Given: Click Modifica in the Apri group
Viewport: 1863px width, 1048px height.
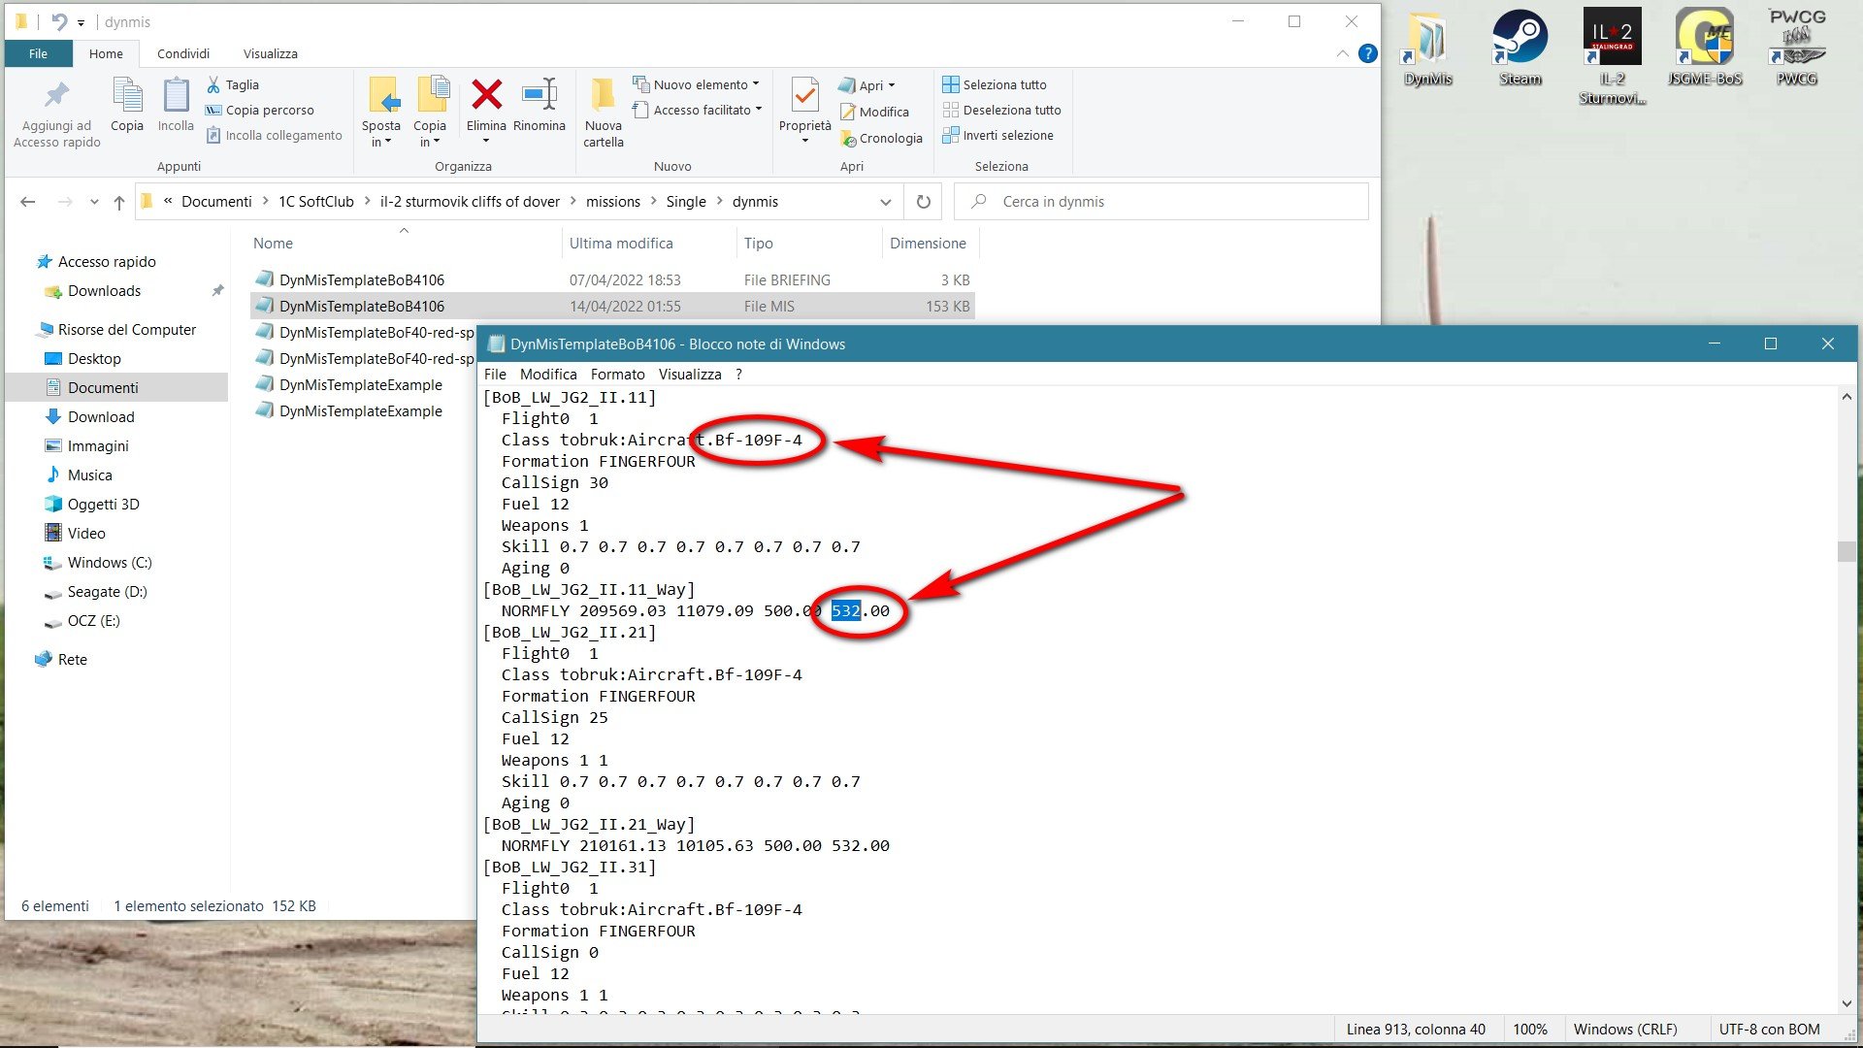Looking at the screenshot, I should pos(874,112).
